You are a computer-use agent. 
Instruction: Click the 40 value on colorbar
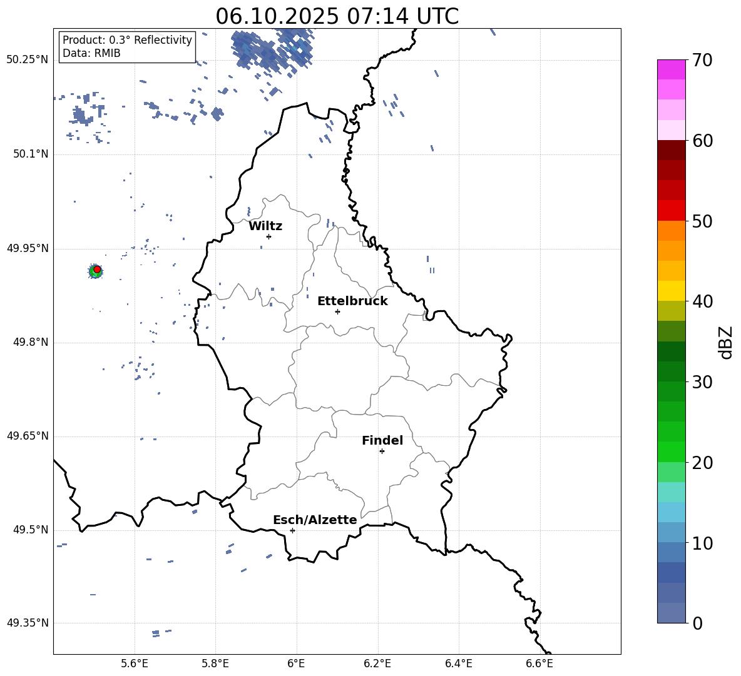[702, 301]
